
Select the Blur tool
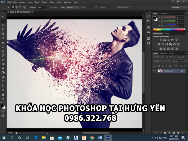tap(3, 68)
